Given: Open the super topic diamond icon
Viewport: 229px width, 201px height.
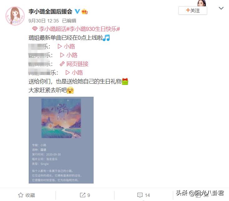Looking at the screenshot, I should [35, 29].
